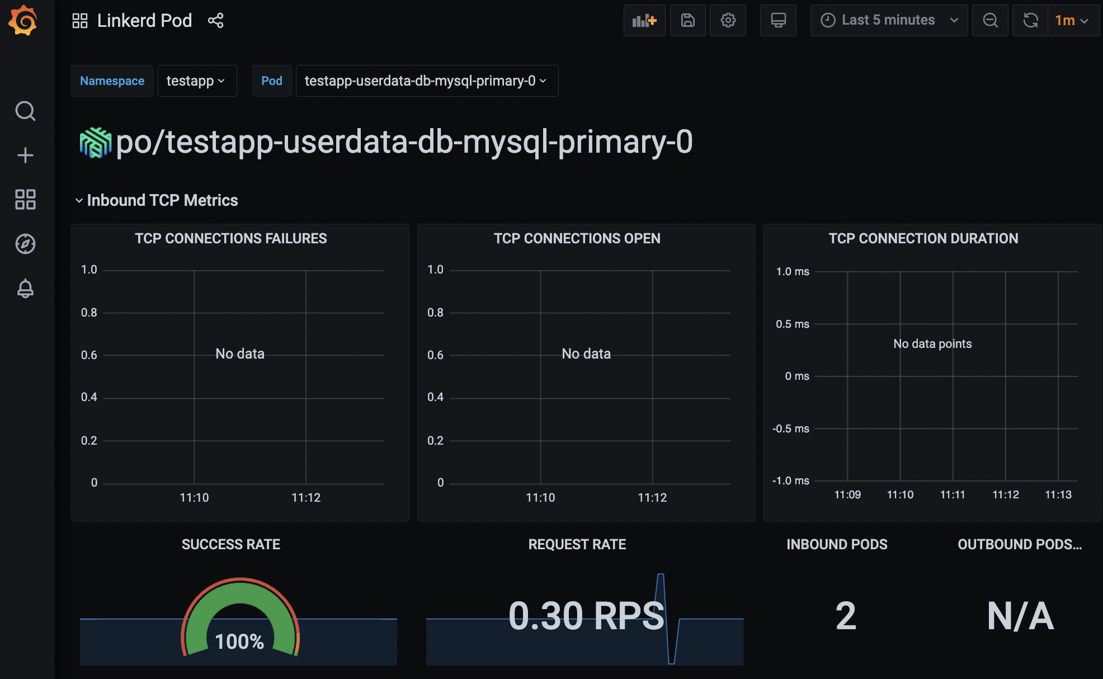Image resolution: width=1103 pixels, height=679 pixels.
Task: Click the dashboard grid icon beside Linkerd Pod
Action: pyautogui.click(x=80, y=21)
